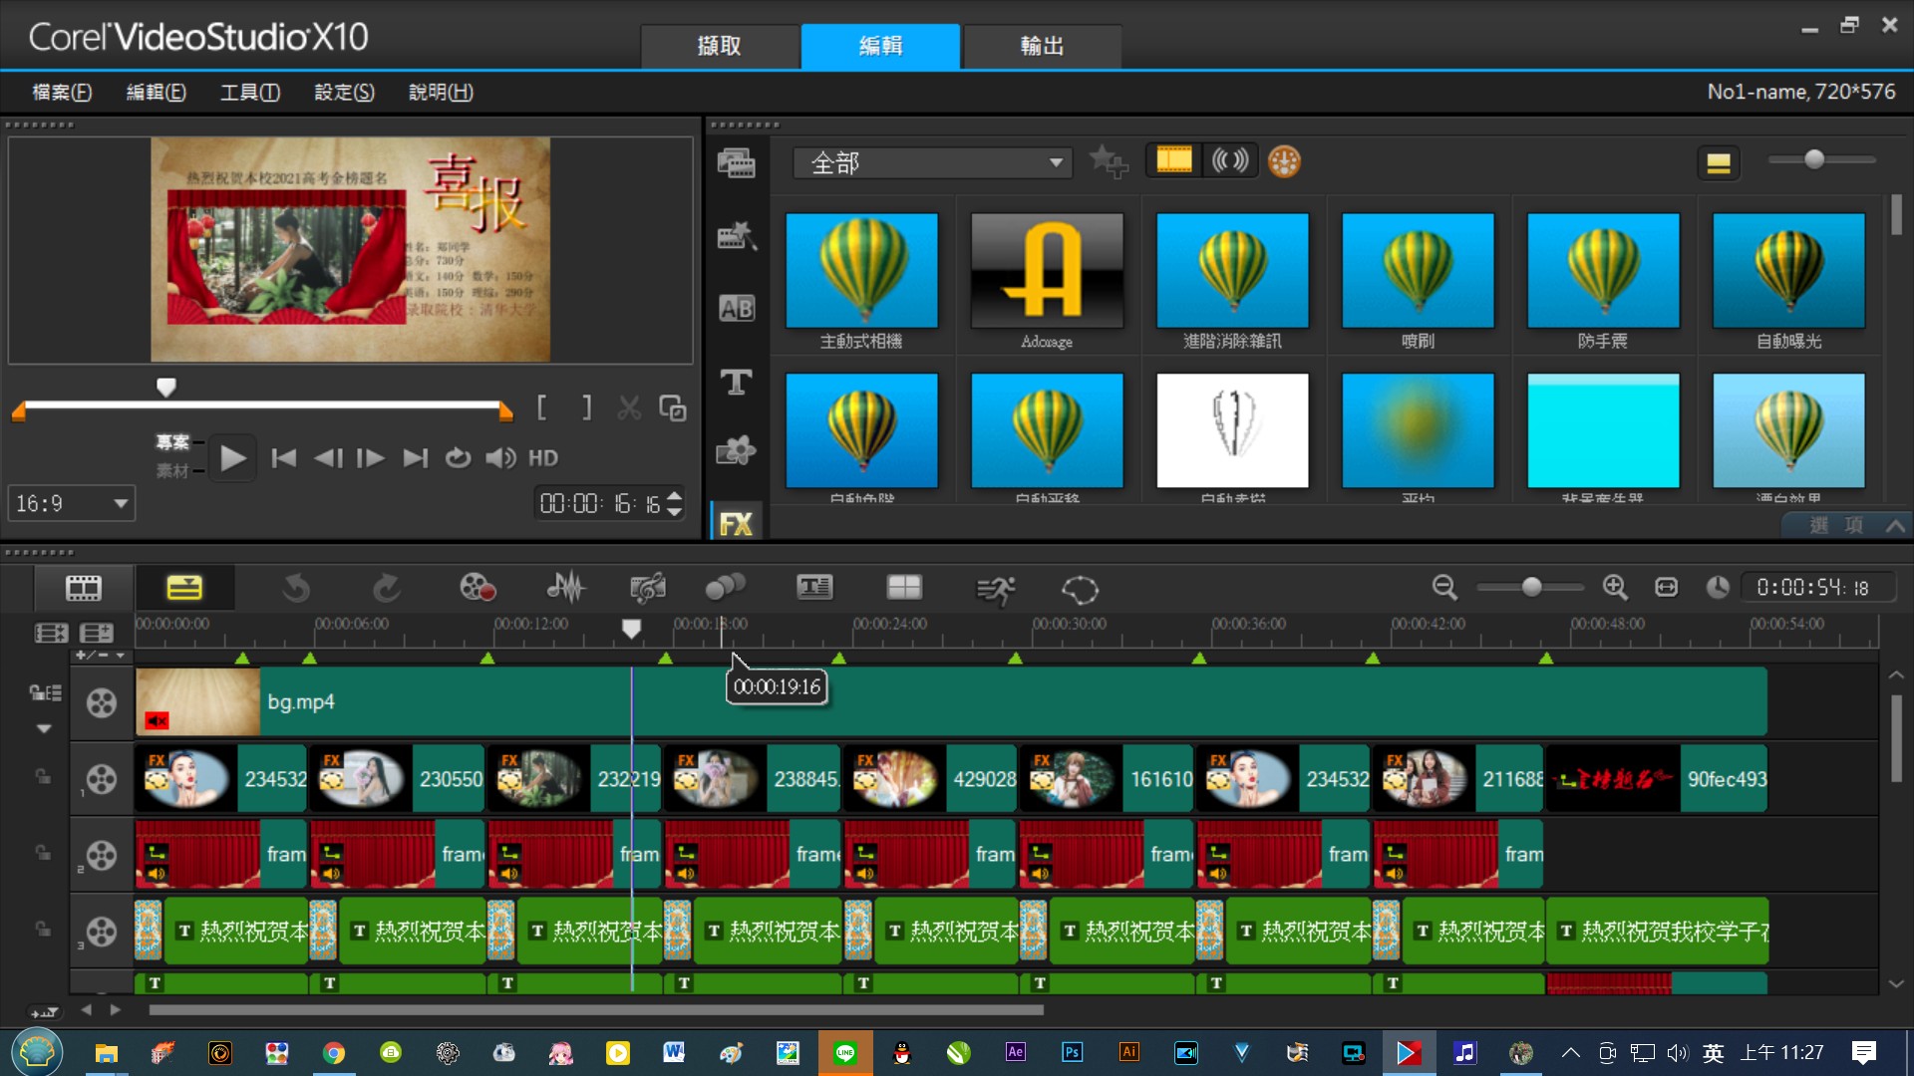Select the 主動式相機 filter thumbnail
The width and height of the screenshot is (1914, 1076).
point(861,270)
